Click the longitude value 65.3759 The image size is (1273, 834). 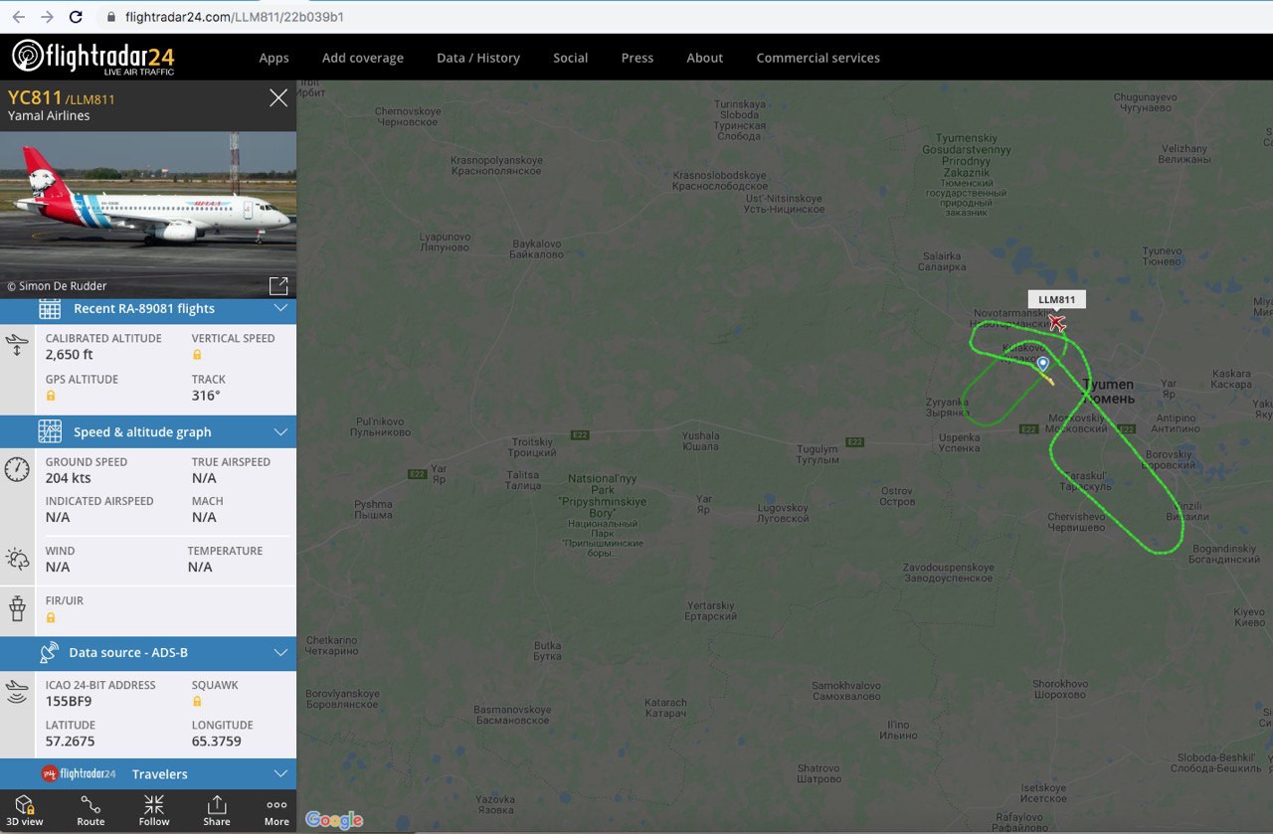pos(217,742)
